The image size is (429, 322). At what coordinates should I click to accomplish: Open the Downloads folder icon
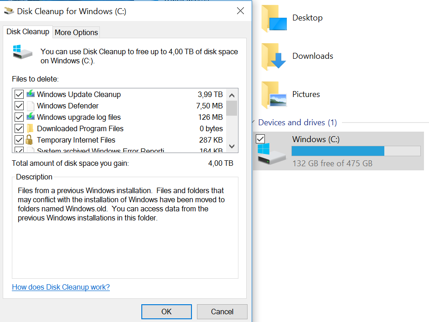point(274,56)
